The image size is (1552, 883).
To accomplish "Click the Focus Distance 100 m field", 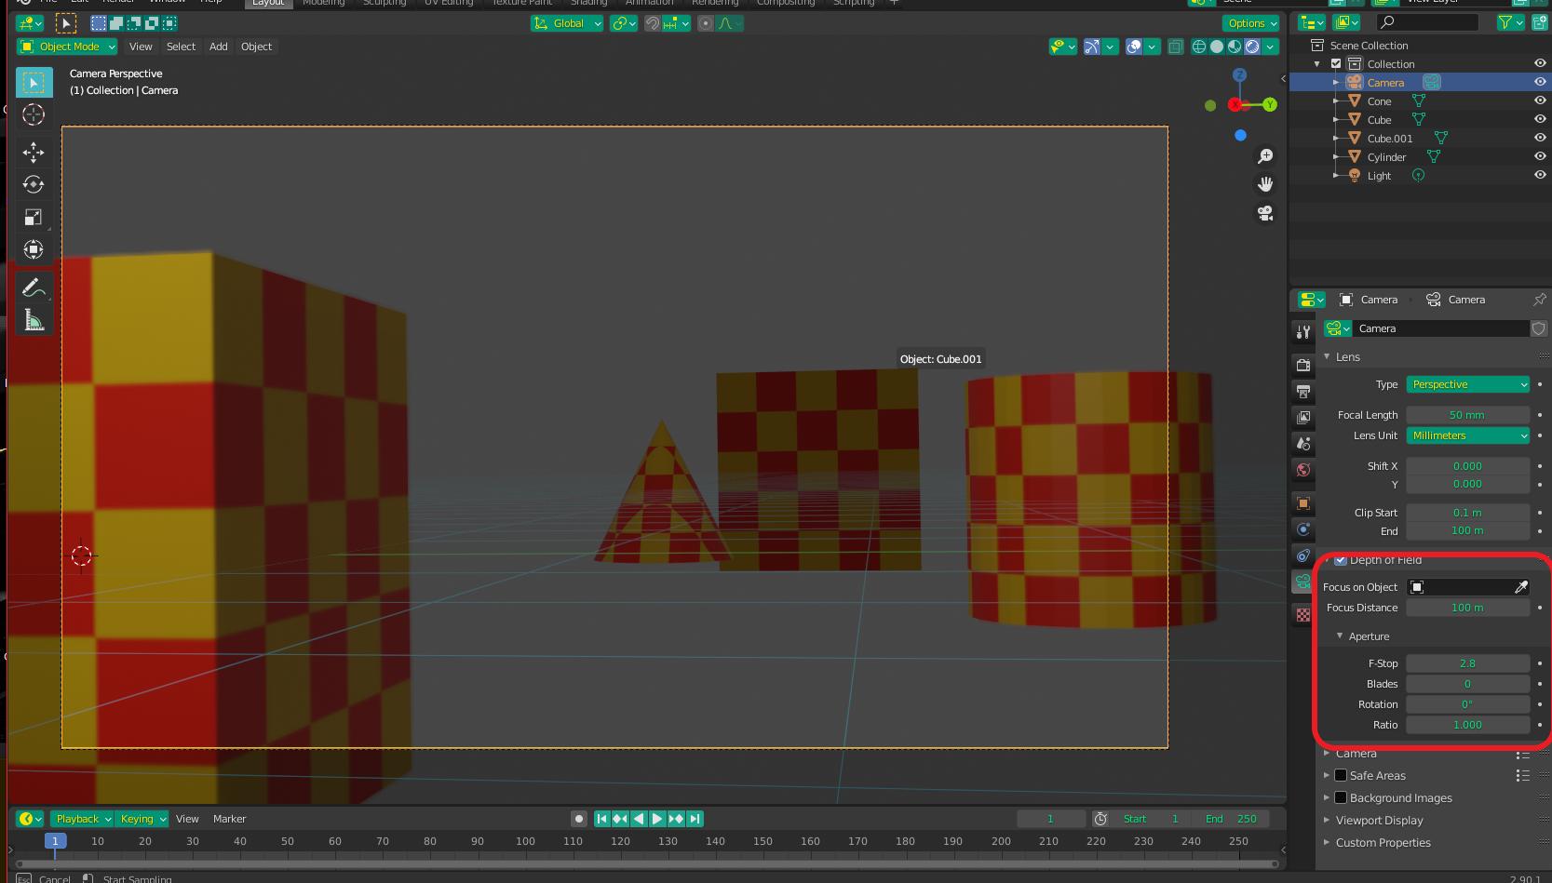I will [1467, 608].
